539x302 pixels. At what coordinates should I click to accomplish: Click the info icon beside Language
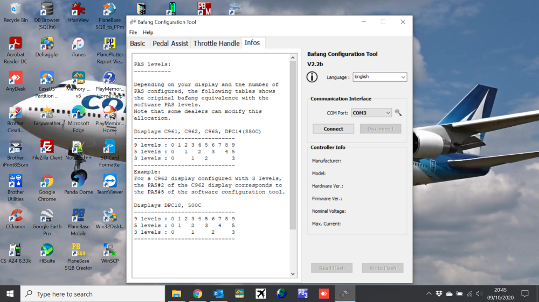(312, 77)
